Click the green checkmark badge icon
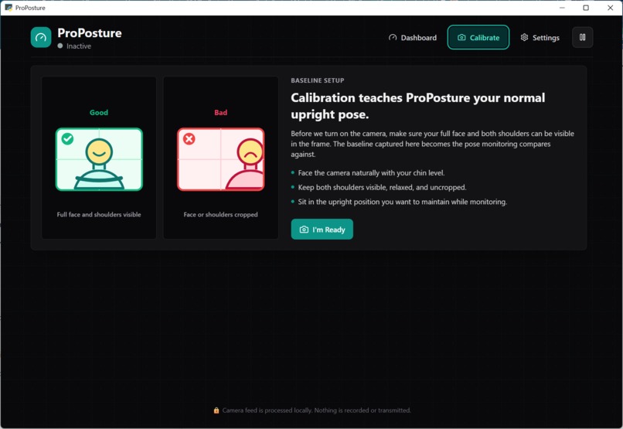This screenshot has height=429, width=623. click(x=67, y=138)
